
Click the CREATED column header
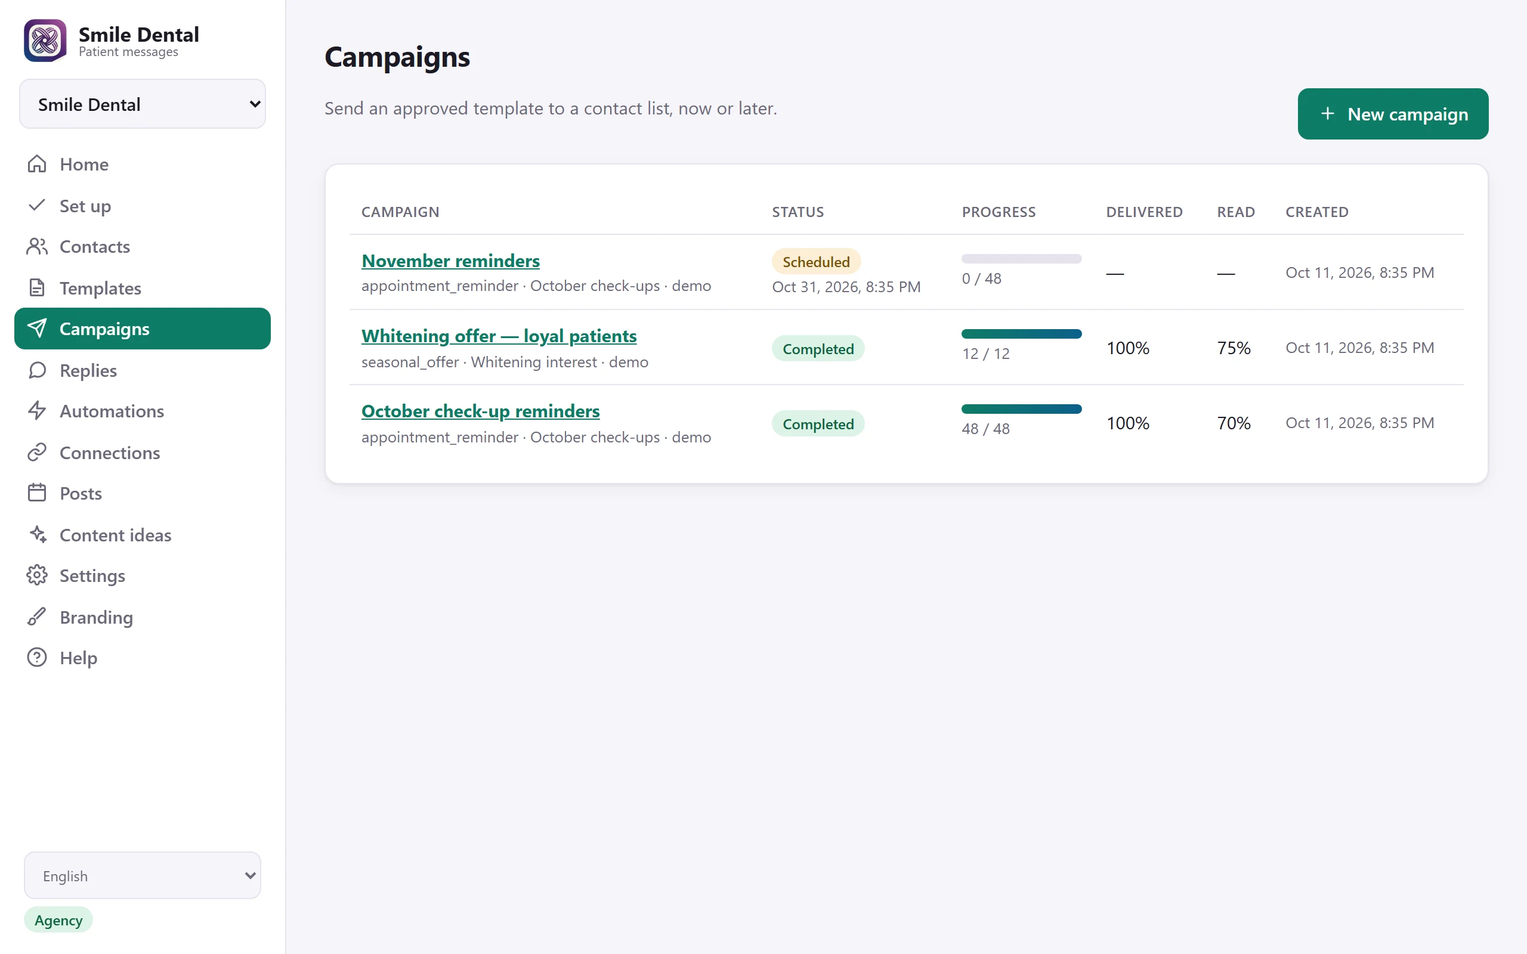1317,212
